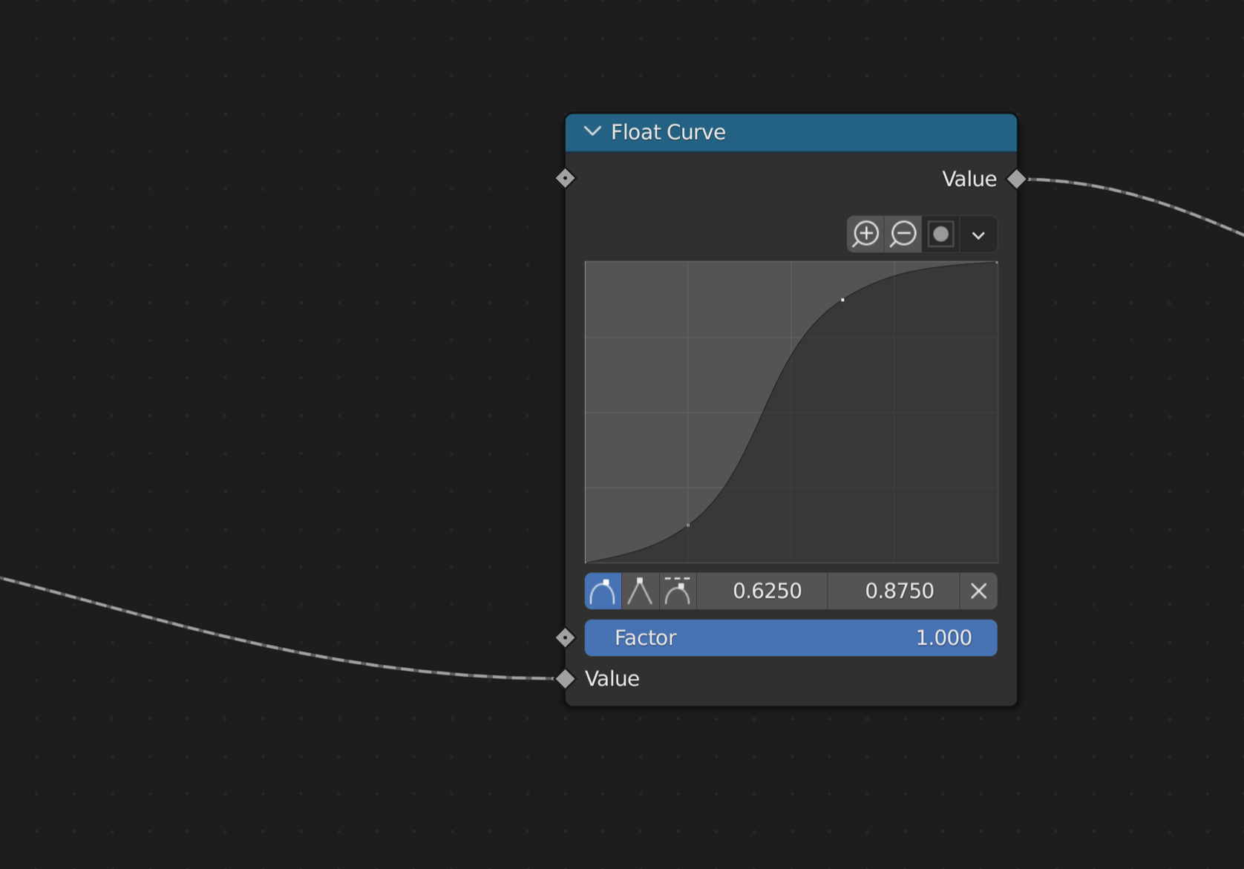Set handle type to Auto
Image resolution: width=1244 pixels, height=869 pixels.
[603, 591]
